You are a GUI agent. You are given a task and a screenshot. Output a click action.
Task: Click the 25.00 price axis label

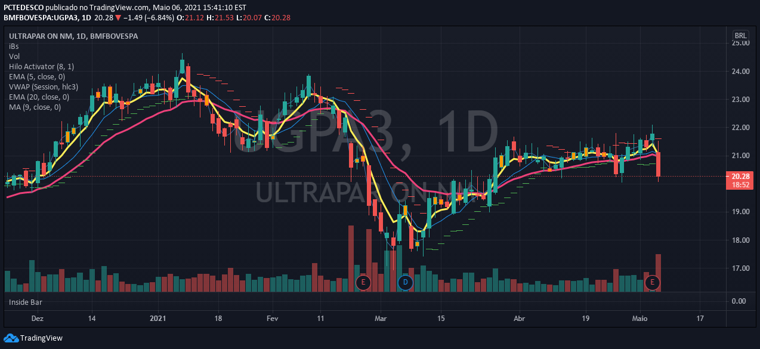point(740,43)
